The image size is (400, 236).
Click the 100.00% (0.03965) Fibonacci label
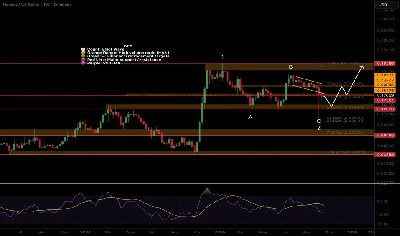pos(346,152)
